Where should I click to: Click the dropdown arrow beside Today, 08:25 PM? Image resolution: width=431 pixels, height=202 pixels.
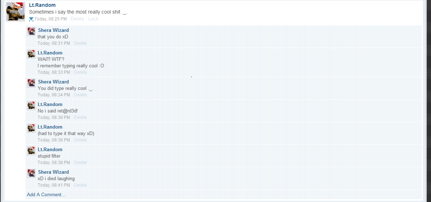[x=31, y=19]
